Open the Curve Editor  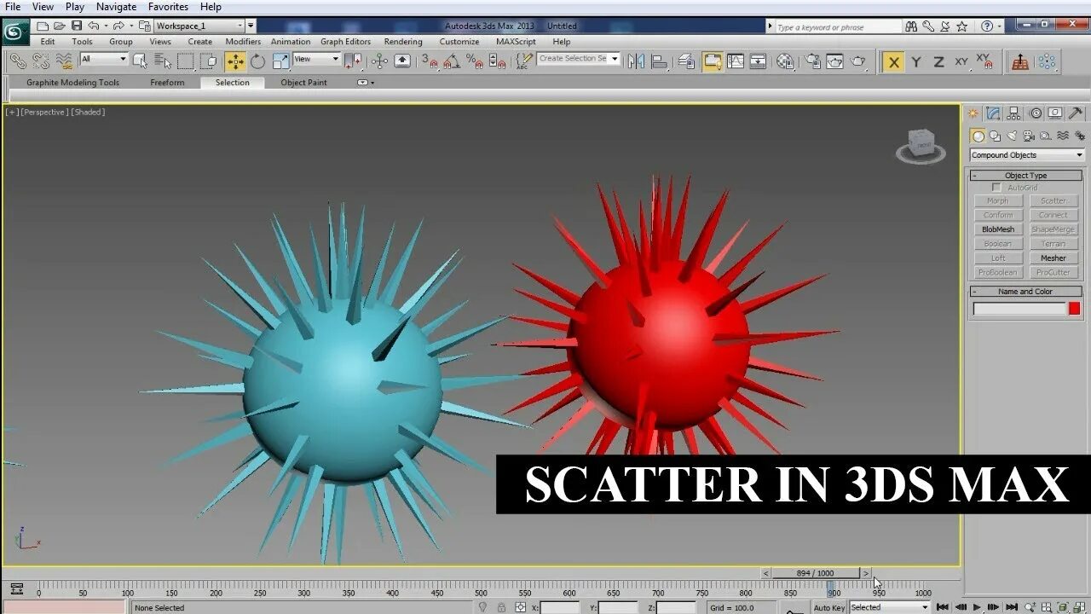click(x=736, y=61)
